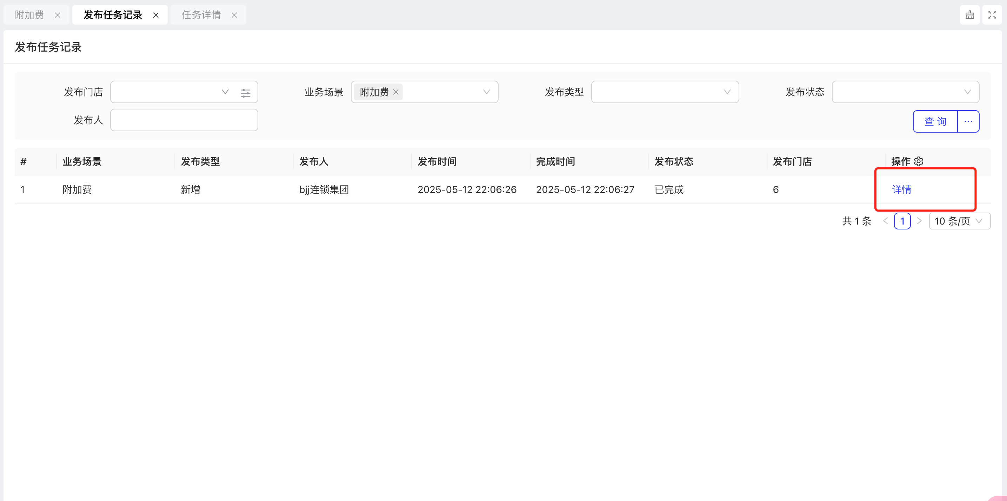
Task: Click the 2025-05-12 22:06:26 cell
Action: 467,189
